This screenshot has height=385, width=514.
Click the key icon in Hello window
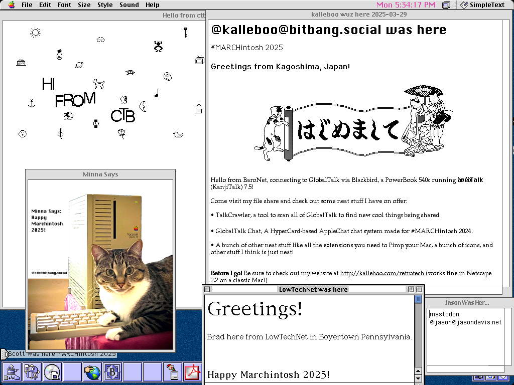[x=185, y=32]
